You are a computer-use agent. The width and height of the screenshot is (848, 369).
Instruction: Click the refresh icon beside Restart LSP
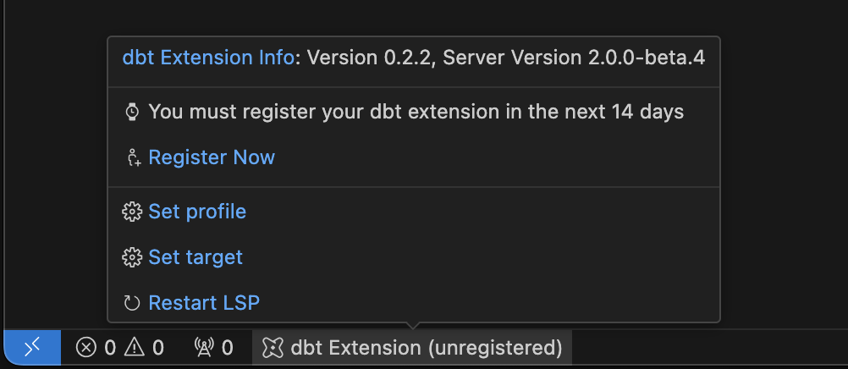point(132,303)
